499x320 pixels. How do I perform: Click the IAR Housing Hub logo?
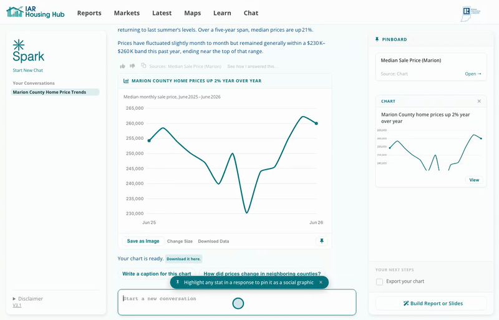pyautogui.click(x=36, y=12)
